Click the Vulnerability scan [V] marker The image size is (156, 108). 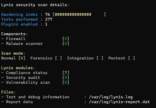(x=66, y=83)
